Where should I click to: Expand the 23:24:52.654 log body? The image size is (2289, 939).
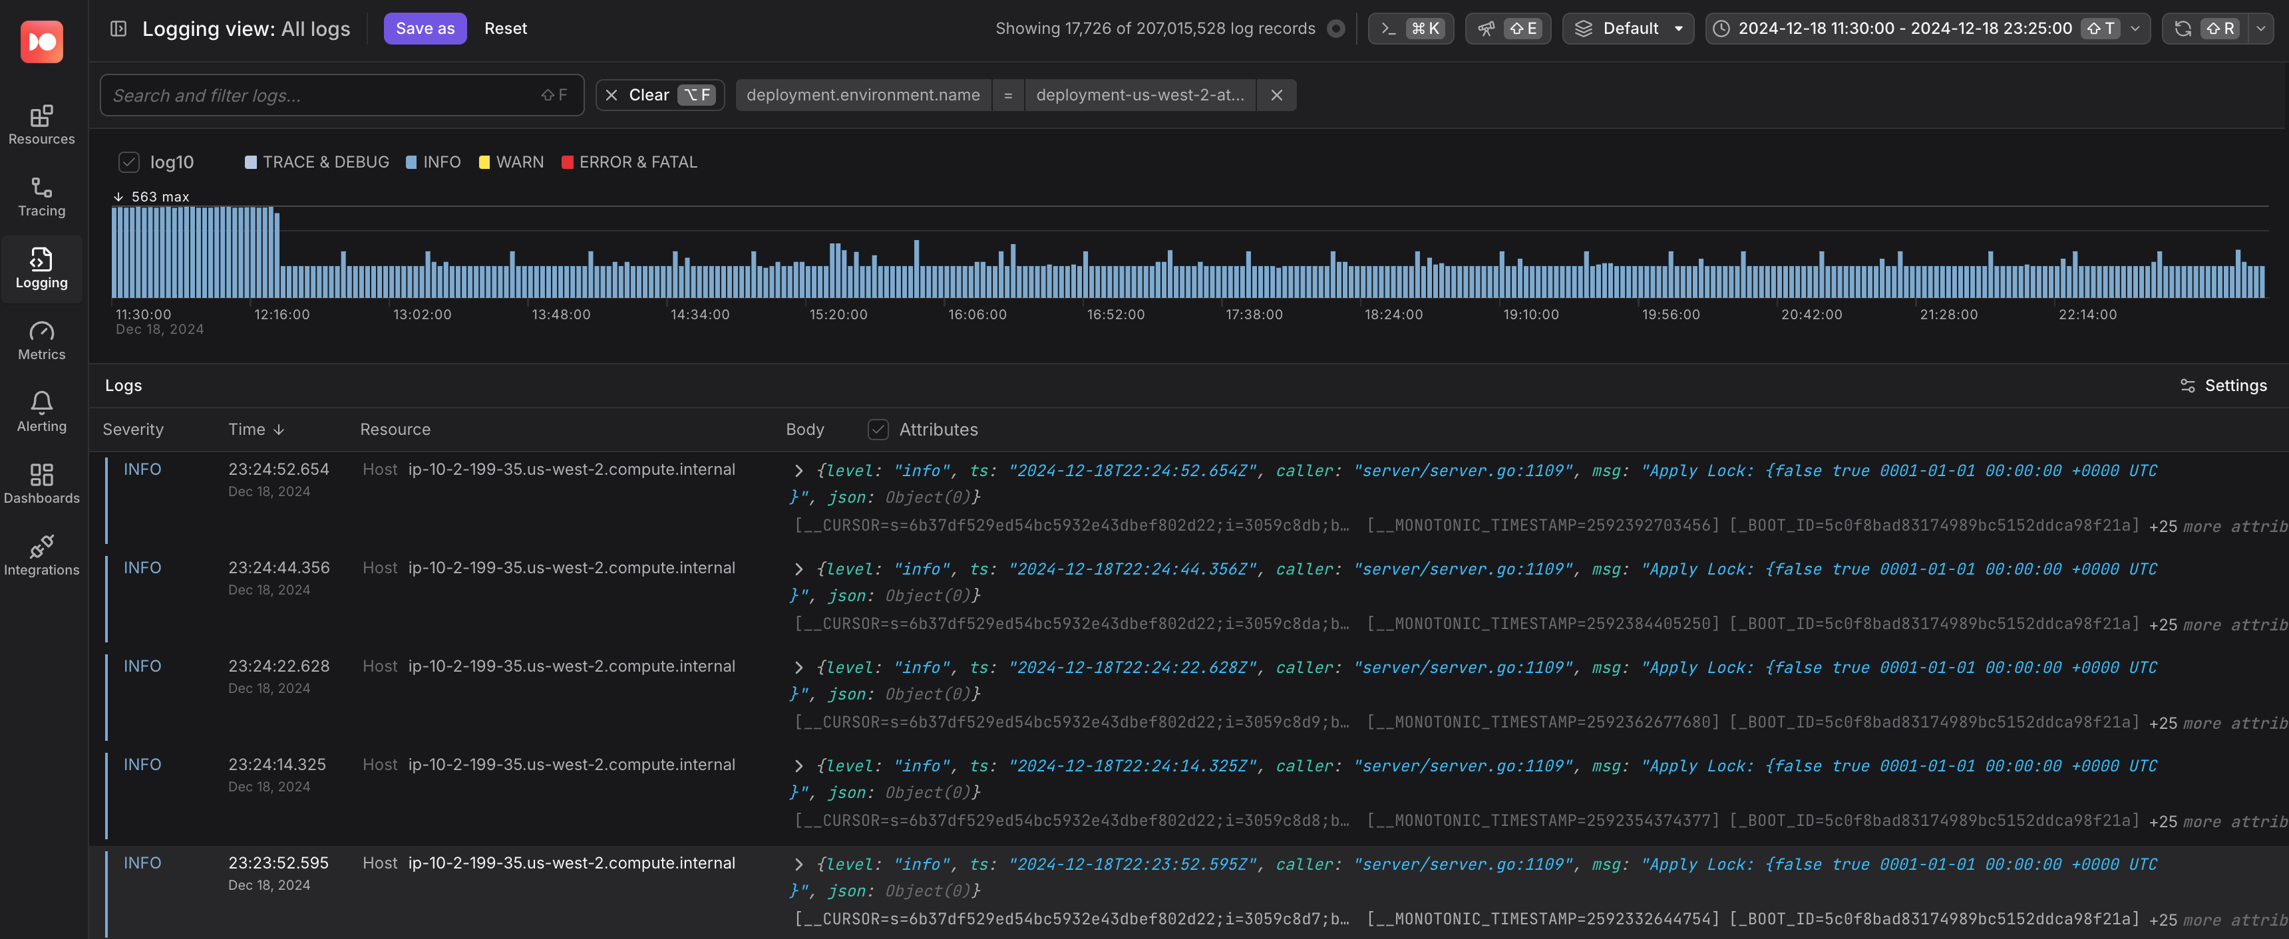(798, 471)
